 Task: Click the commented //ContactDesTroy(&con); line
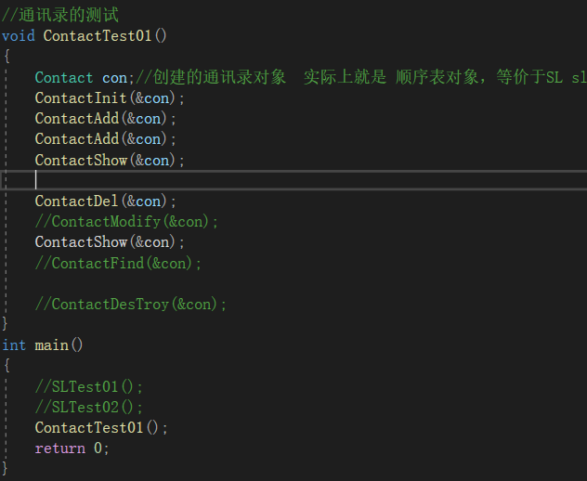[x=131, y=304]
